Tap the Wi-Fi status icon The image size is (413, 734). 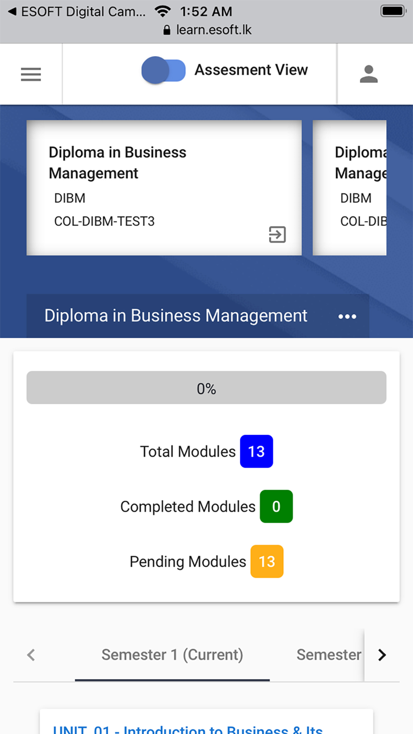click(162, 11)
